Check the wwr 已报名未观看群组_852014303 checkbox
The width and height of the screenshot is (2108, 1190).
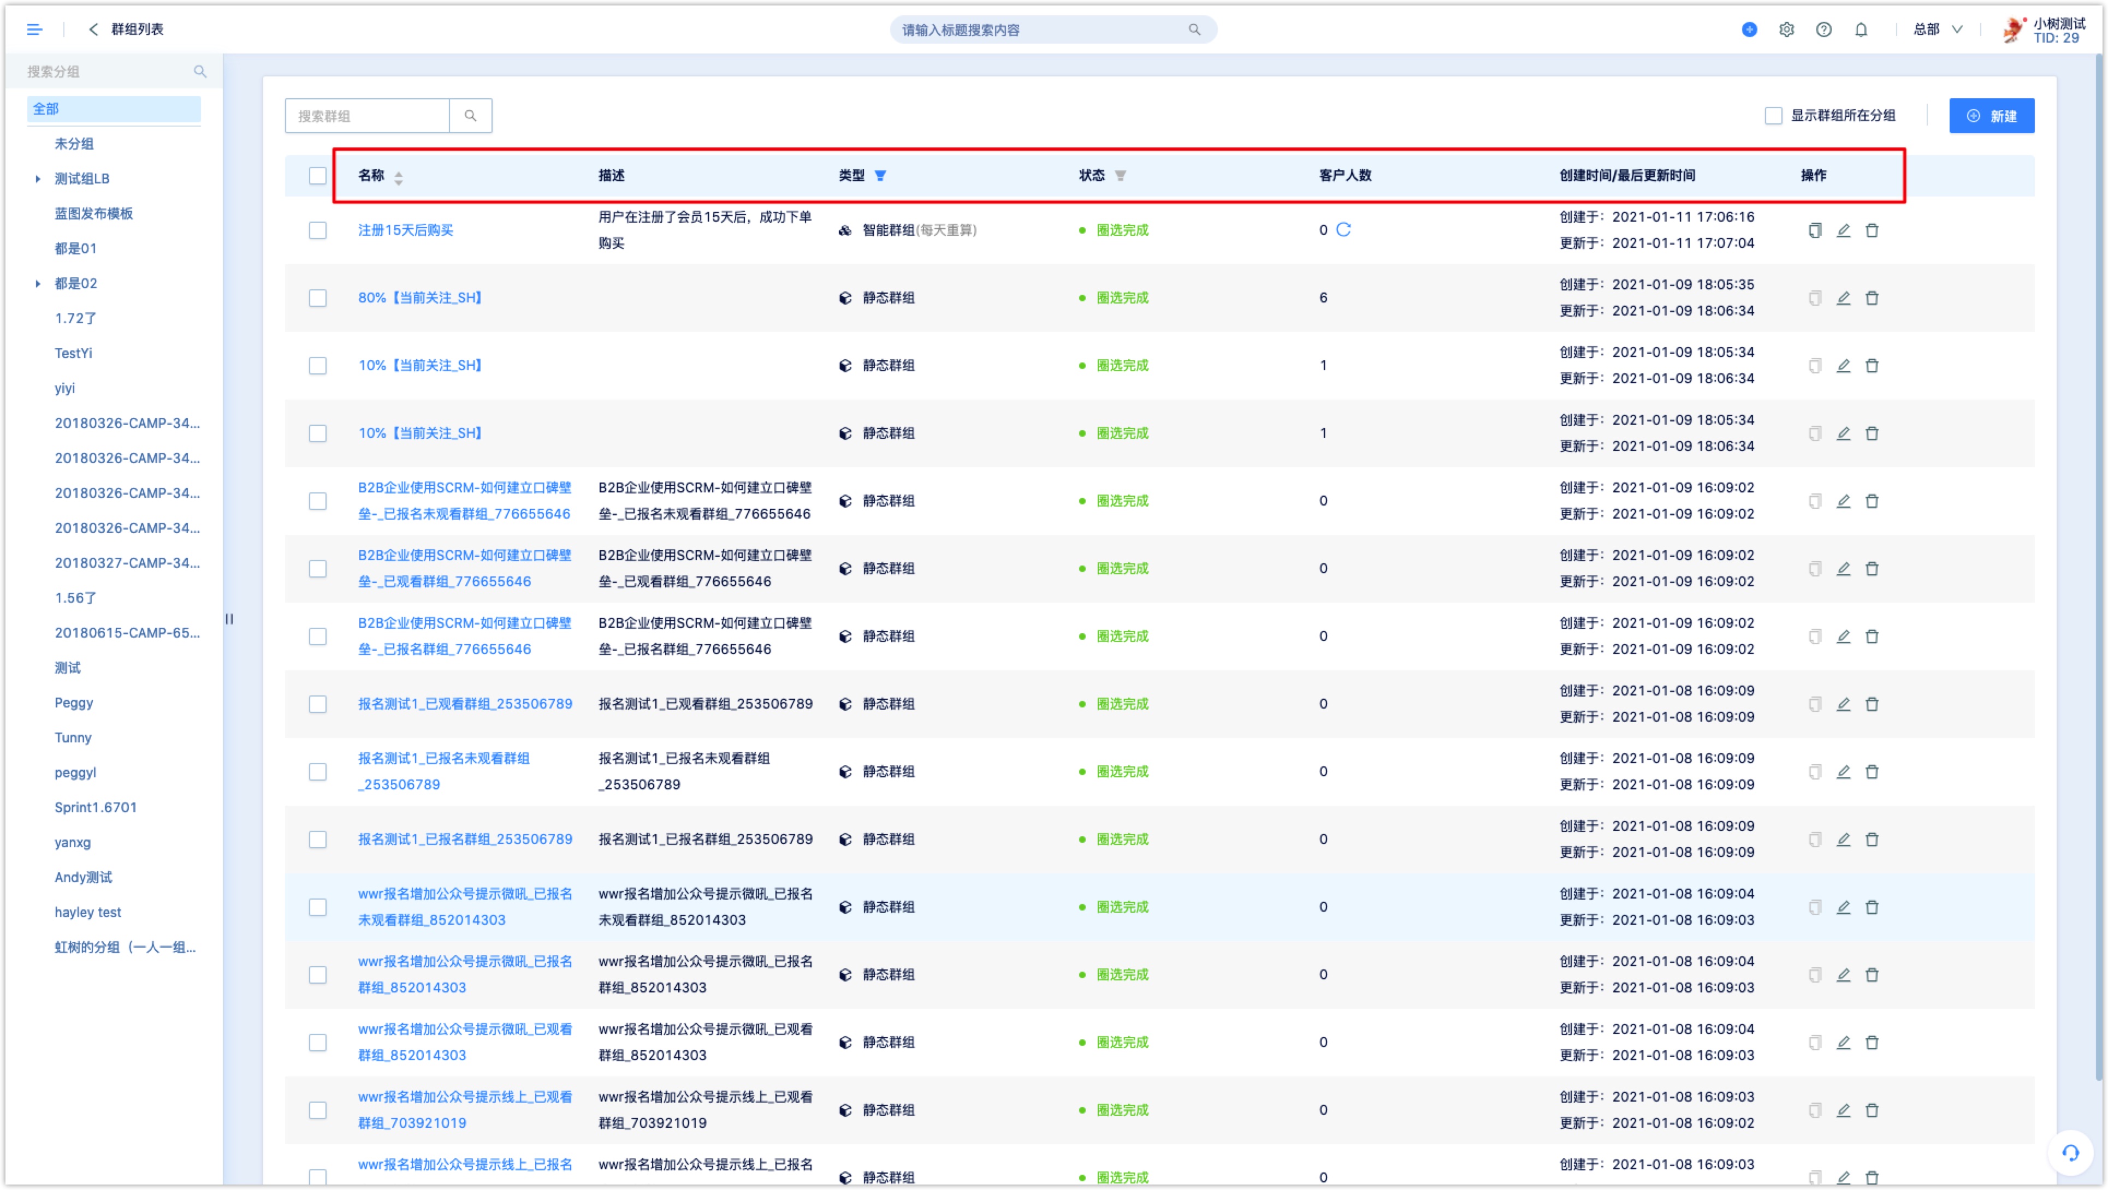[317, 908]
